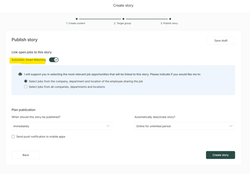This screenshot has height=174, width=250.
Task: Click the middle progress step dot
Action: (124, 19)
